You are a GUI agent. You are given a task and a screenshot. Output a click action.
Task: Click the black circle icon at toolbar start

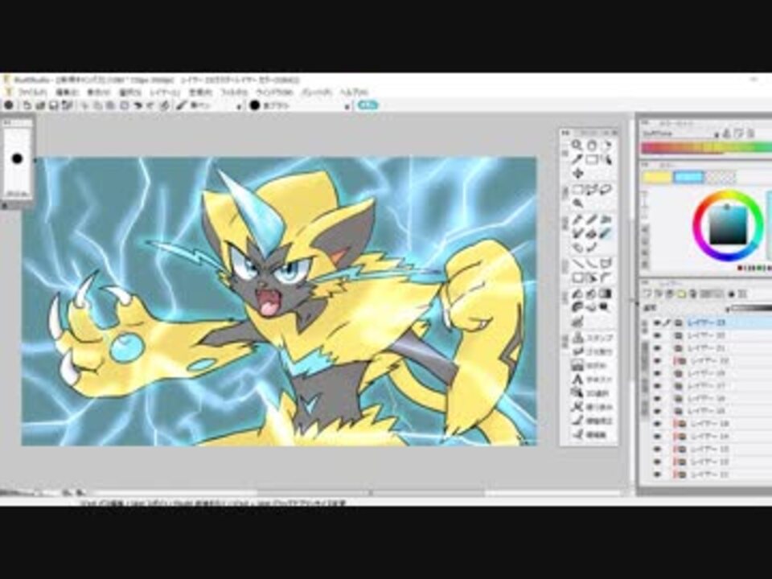click(x=9, y=105)
